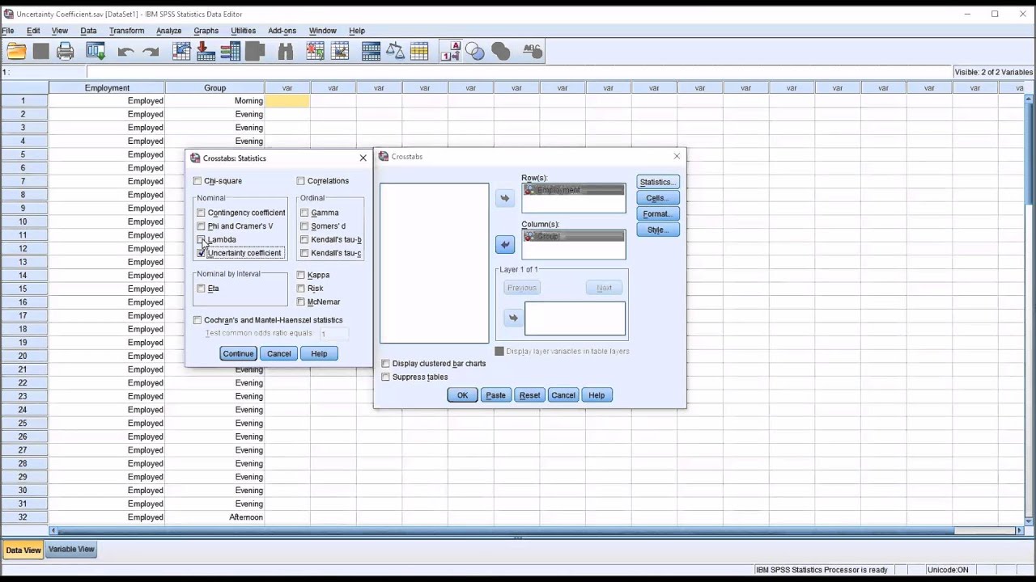The height and width of the screenshot is (582, 1036).
Task: Open the Variables info icon
Action: (231, 52)
